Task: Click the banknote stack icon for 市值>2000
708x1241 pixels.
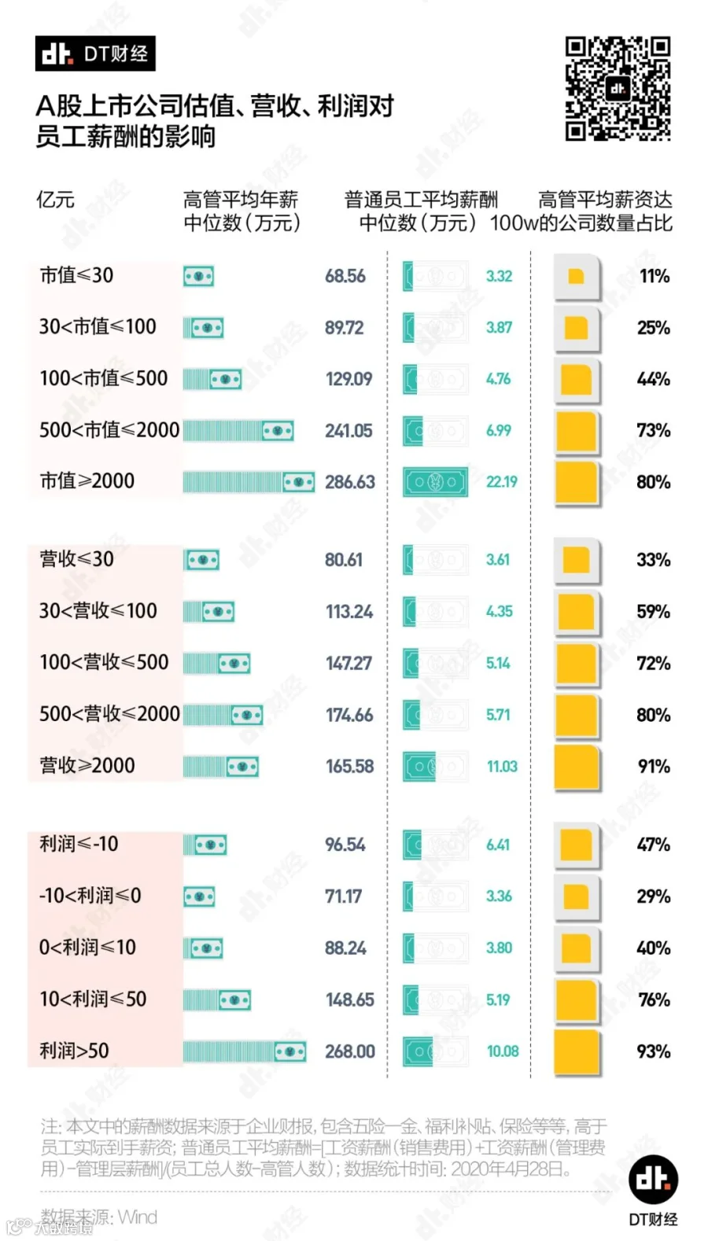Action: [249, 482]
